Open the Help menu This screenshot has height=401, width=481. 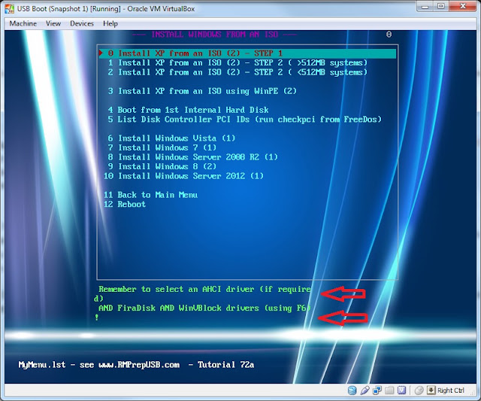pos(110,23)
